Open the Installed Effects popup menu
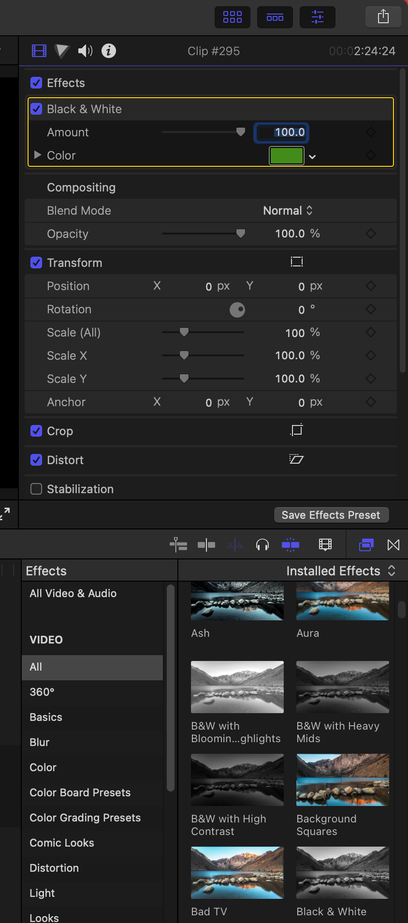The image size is (408, 923). (341, 571)
